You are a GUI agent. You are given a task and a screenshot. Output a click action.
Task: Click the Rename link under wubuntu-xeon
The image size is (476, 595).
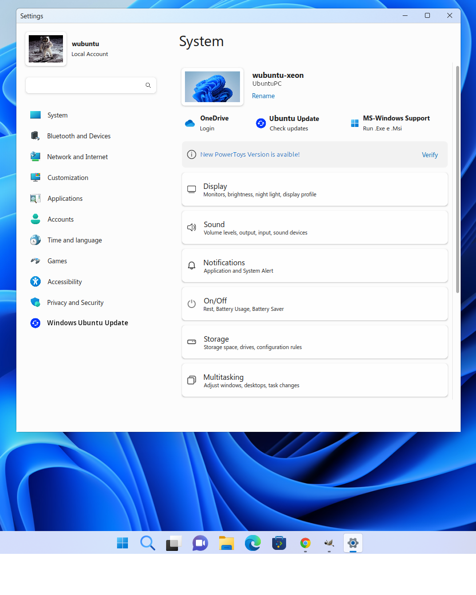click(263, 96)
